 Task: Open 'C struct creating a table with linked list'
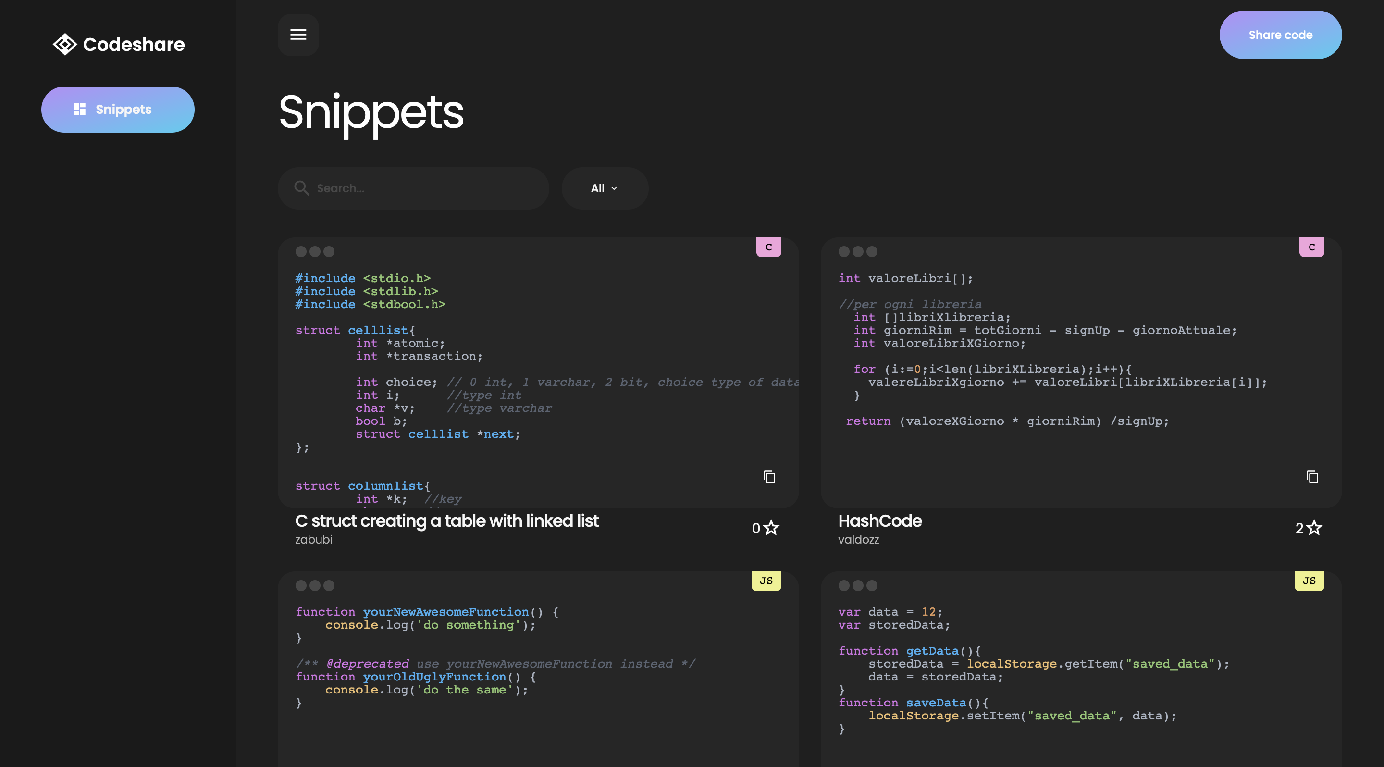(x=446, y=520)
